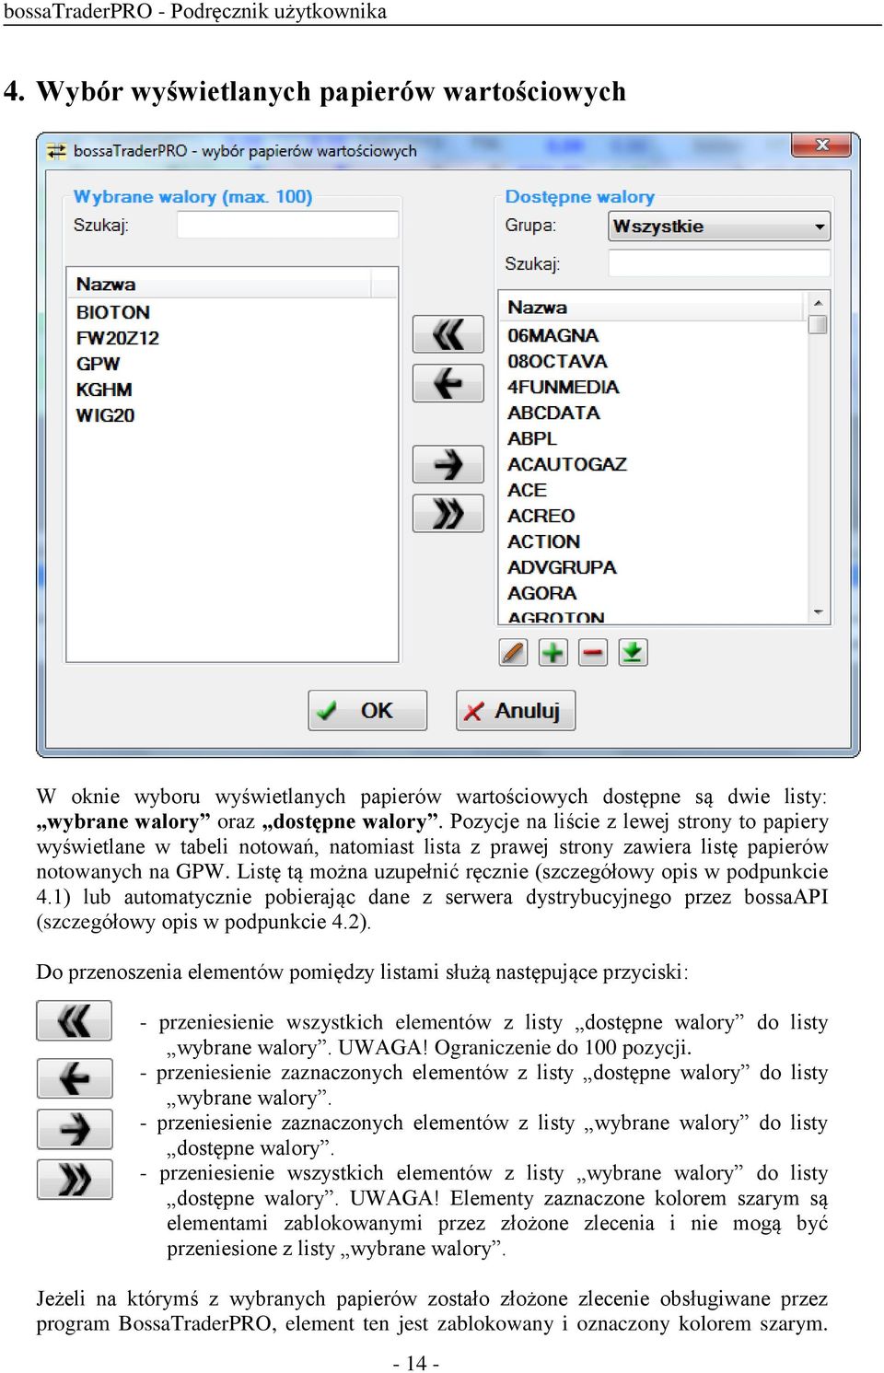Click the move-all-left double arrow in dialog
Image resolution: width=884 pixels, height=1373 pixels.
[x=448, y=334]
